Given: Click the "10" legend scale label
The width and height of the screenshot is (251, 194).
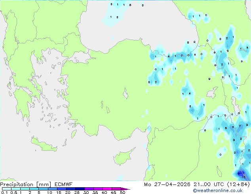Looking at the screenshot, I should 49,192.
